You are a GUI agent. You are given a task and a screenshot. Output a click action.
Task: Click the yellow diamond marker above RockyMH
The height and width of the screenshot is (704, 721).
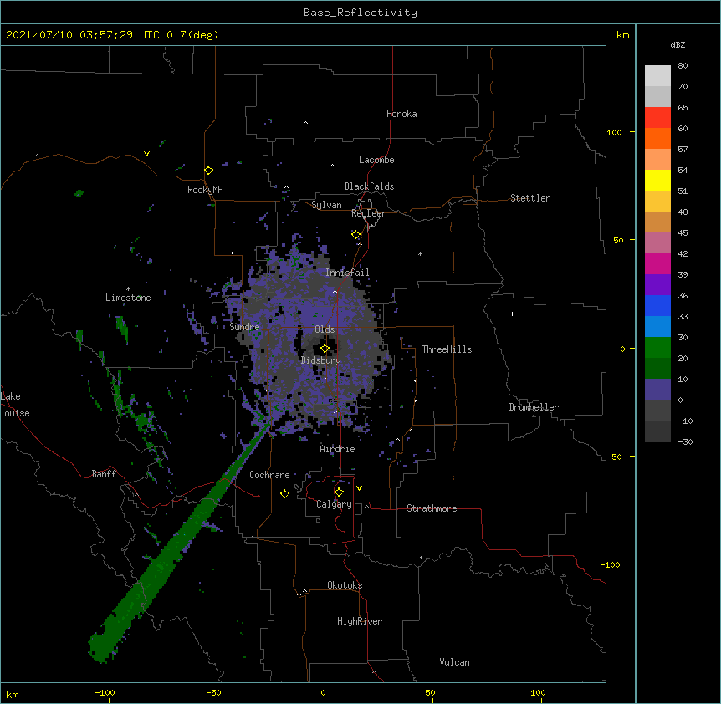coord(209,171)
